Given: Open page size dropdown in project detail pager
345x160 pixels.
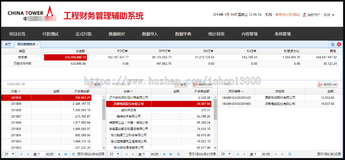Looking at the screenshot, I should coord(225,154).
